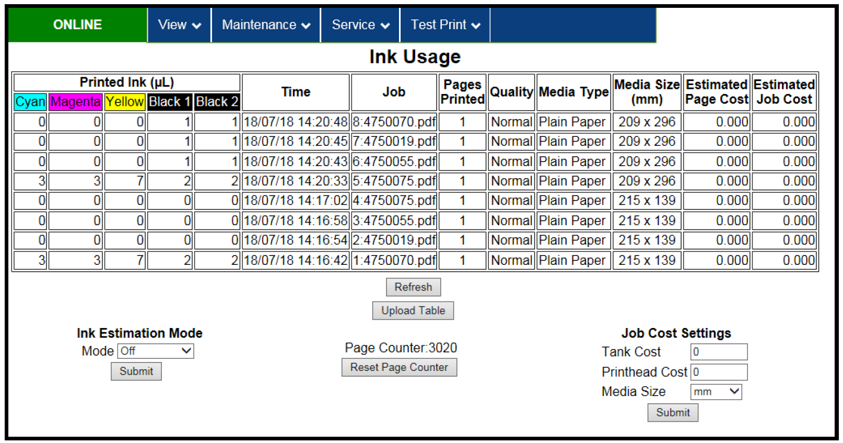
Task: Click the Printed Ink (µL) header
Action: (127, 83)
